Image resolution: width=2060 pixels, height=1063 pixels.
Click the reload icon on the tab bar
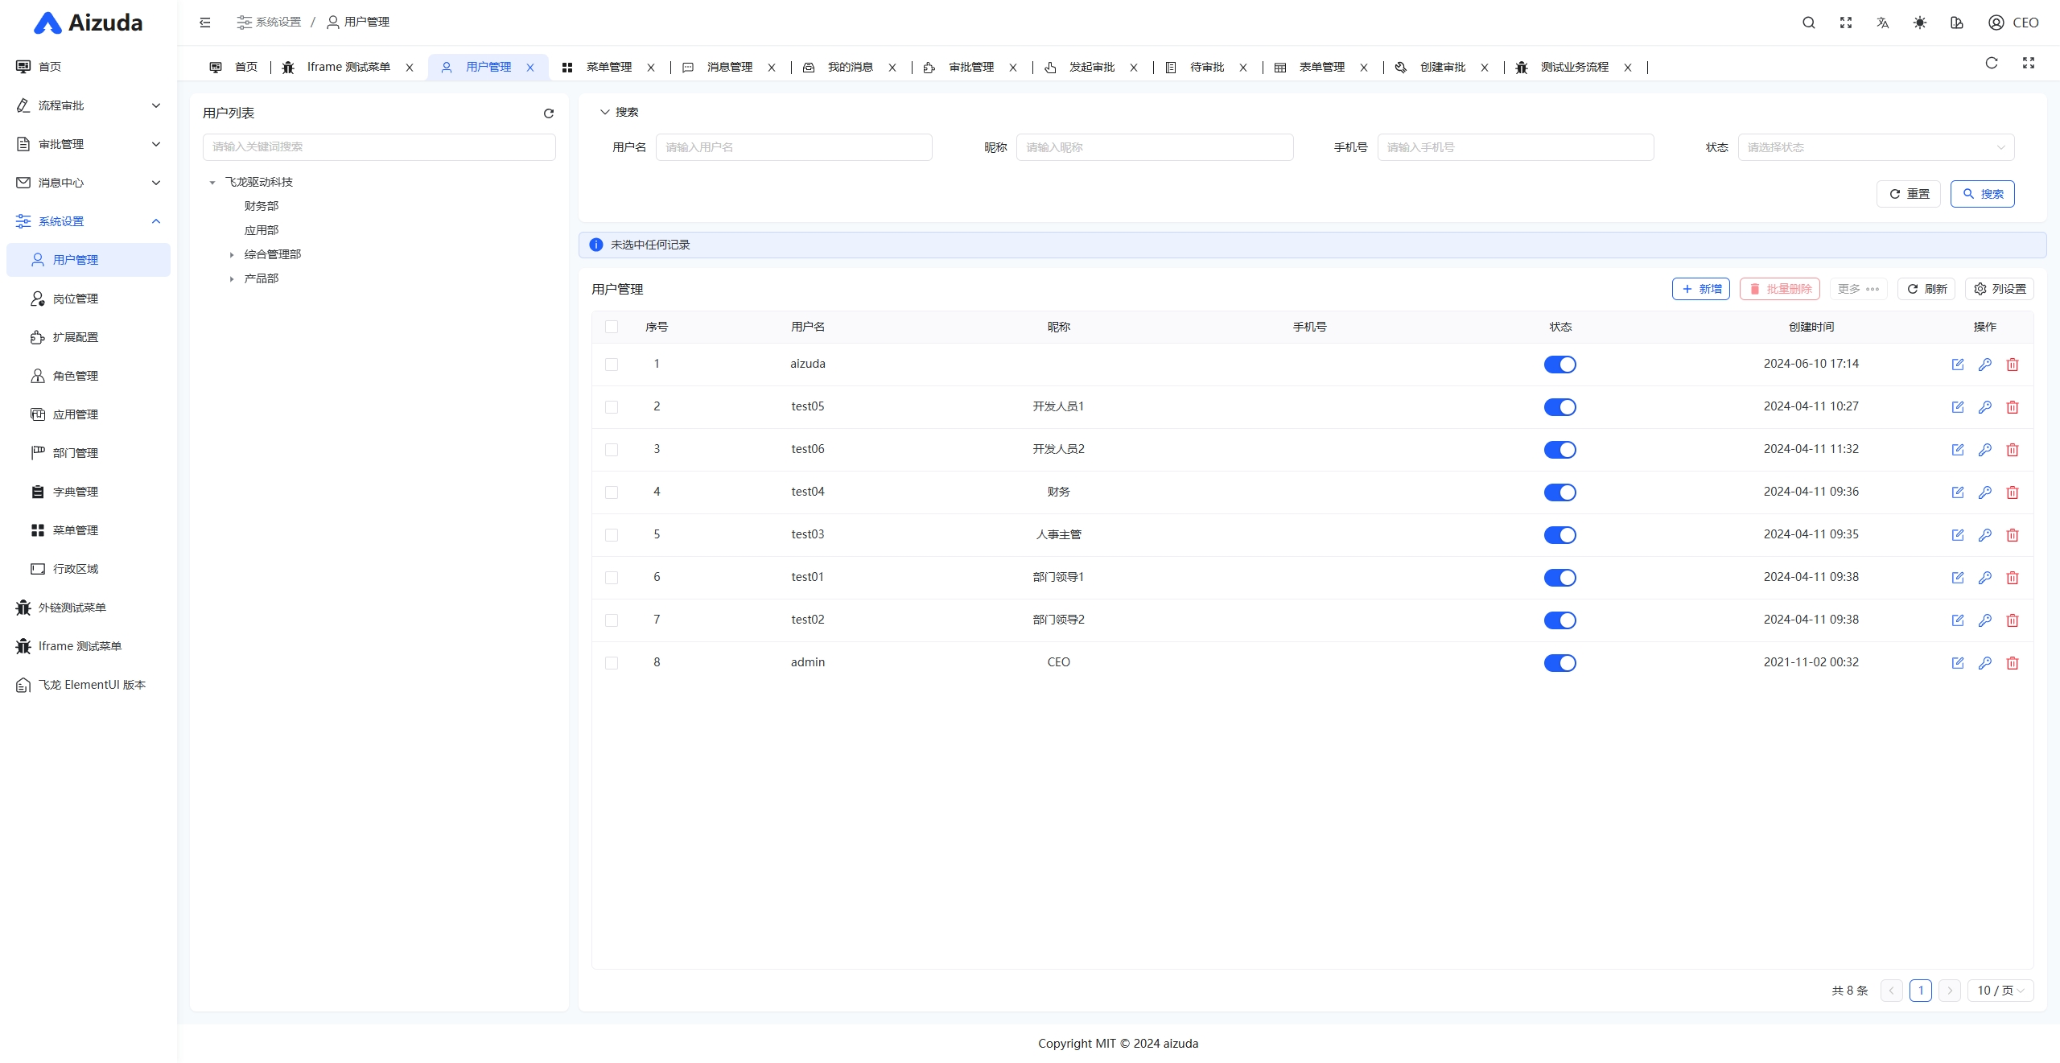point(1992,63)
